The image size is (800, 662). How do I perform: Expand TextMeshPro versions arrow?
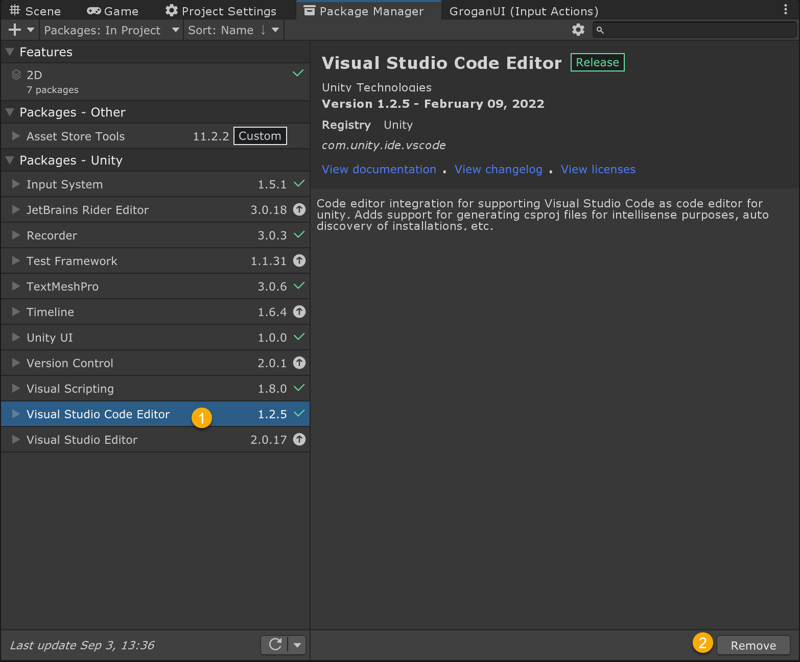(16, 286)
